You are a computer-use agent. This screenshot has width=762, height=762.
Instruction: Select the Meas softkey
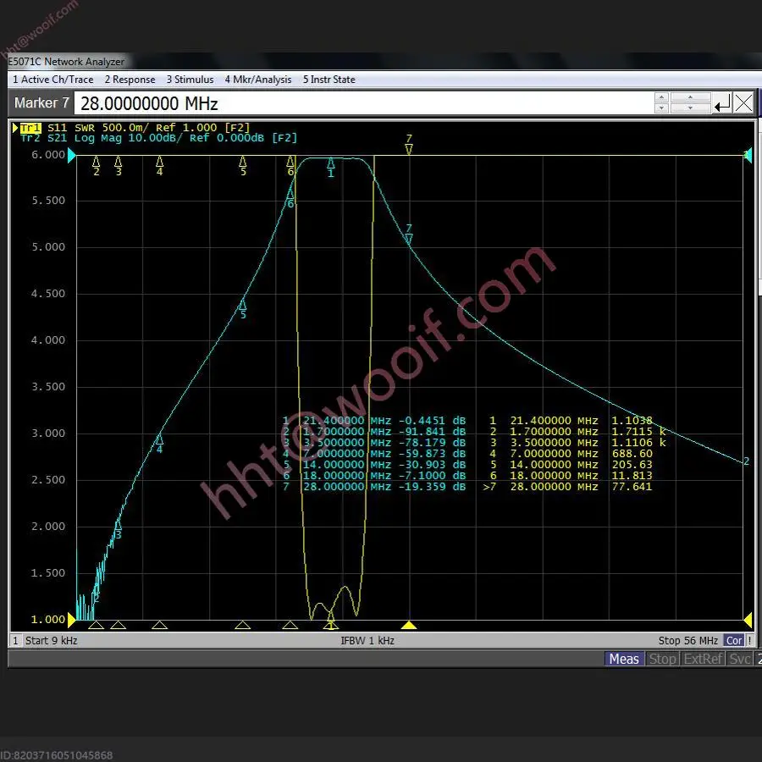click(x=623, y=659)
